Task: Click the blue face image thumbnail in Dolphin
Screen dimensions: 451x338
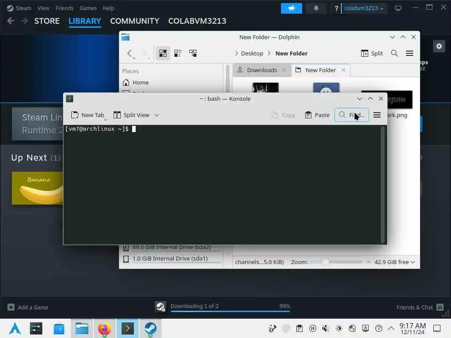Action: pos(326,88)
